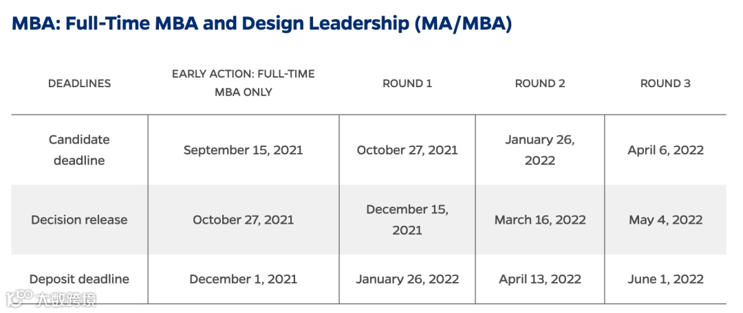Click the May 4, 2022 cell

pos(665,220)
